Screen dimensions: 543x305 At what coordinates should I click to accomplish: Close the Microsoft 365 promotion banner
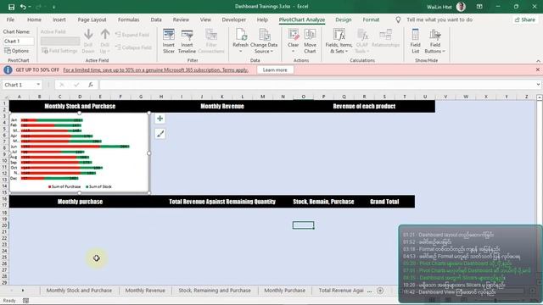[x=537, y=69]
